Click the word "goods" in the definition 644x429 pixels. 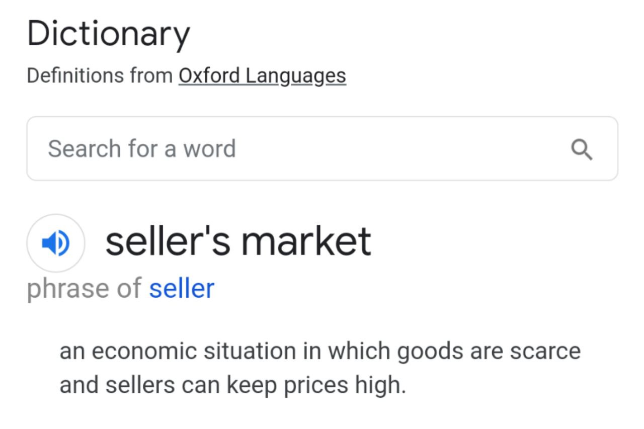point(430,352)
